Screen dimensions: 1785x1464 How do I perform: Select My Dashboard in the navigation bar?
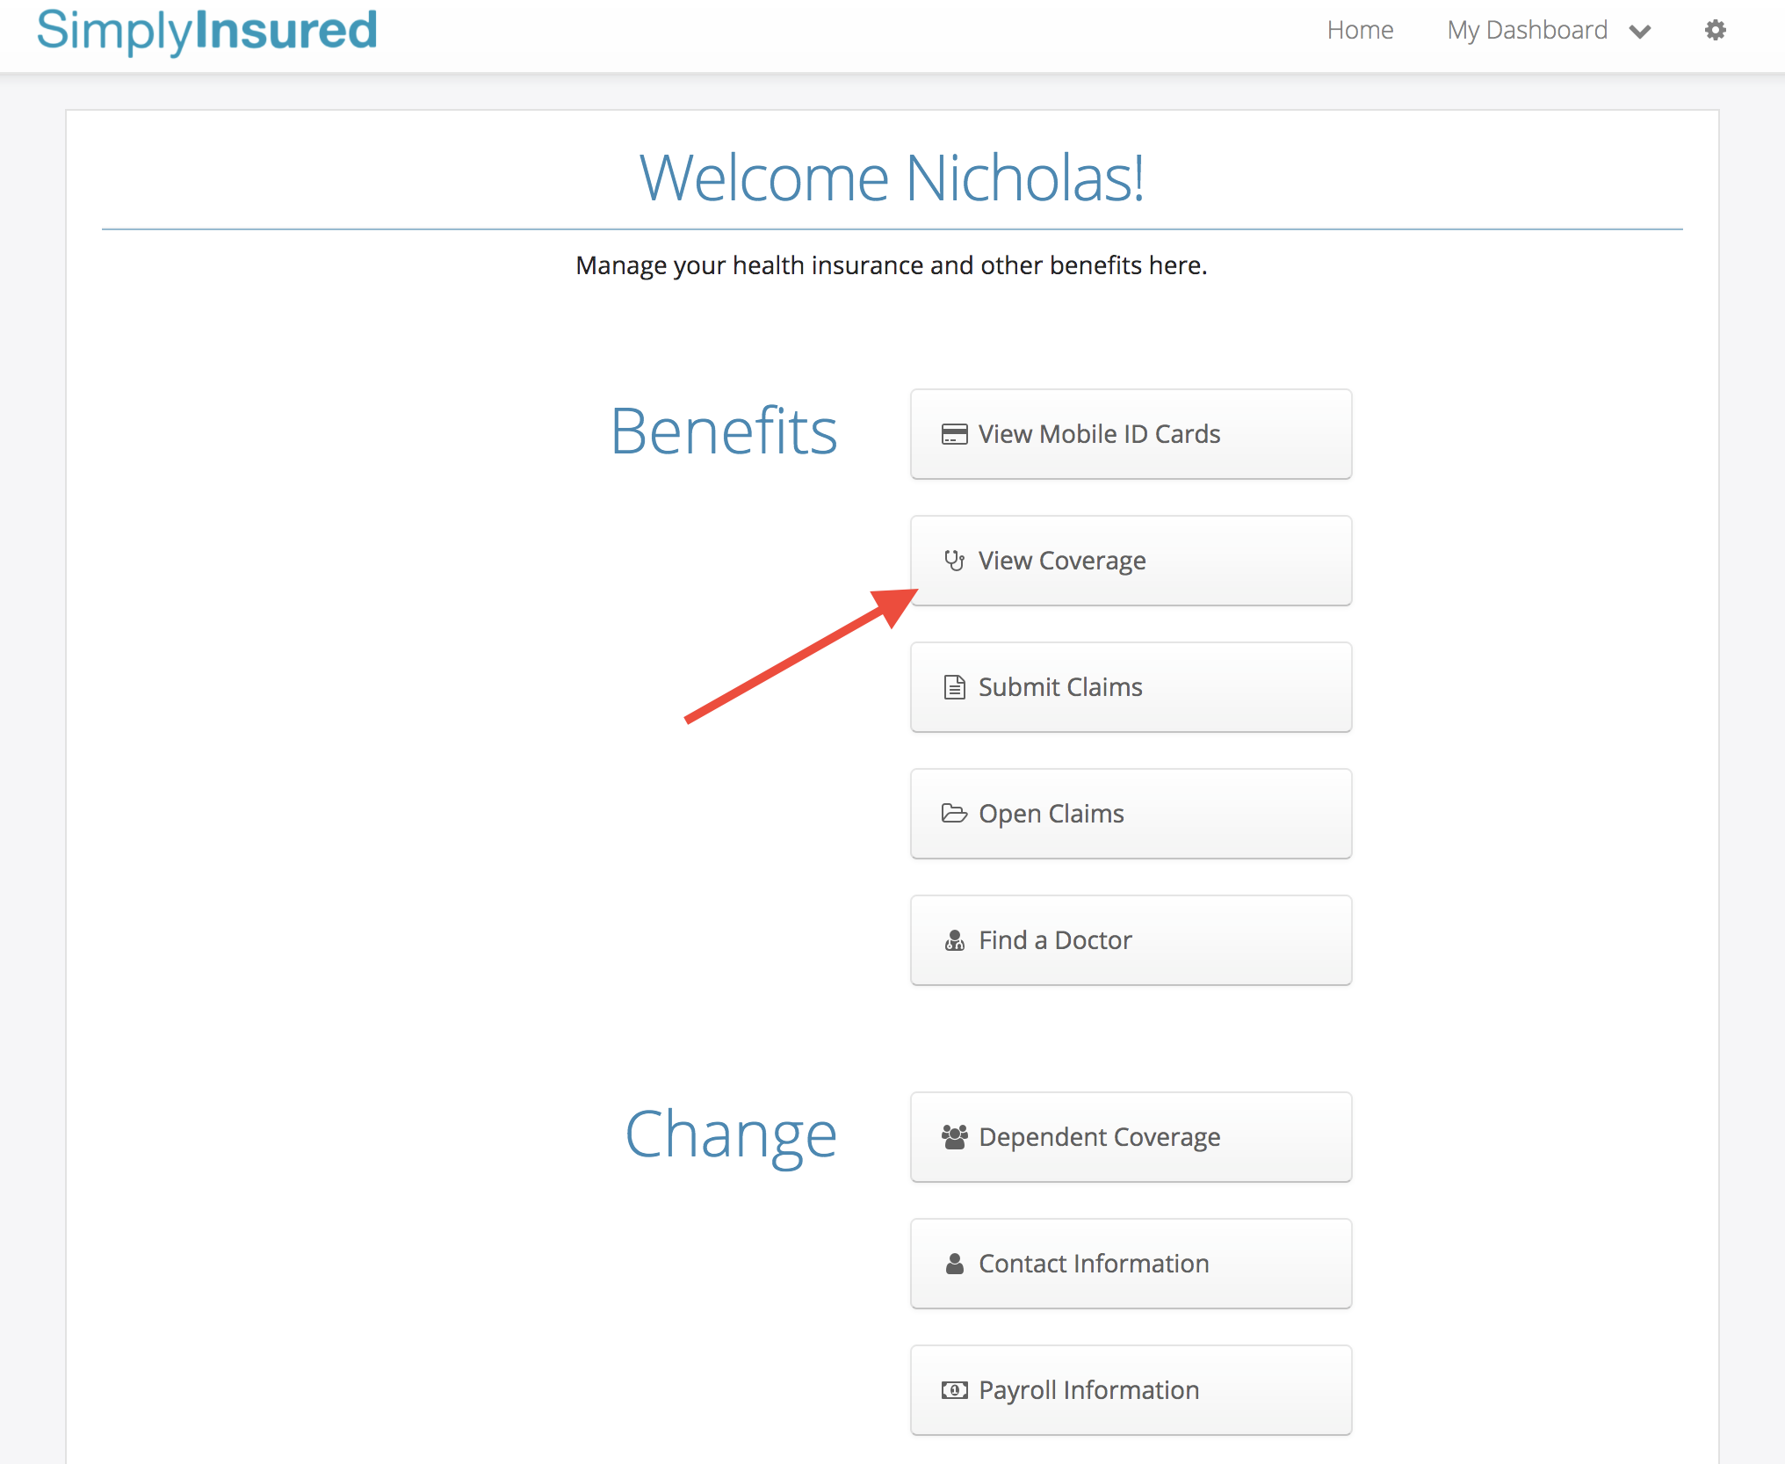point(1528,31)
